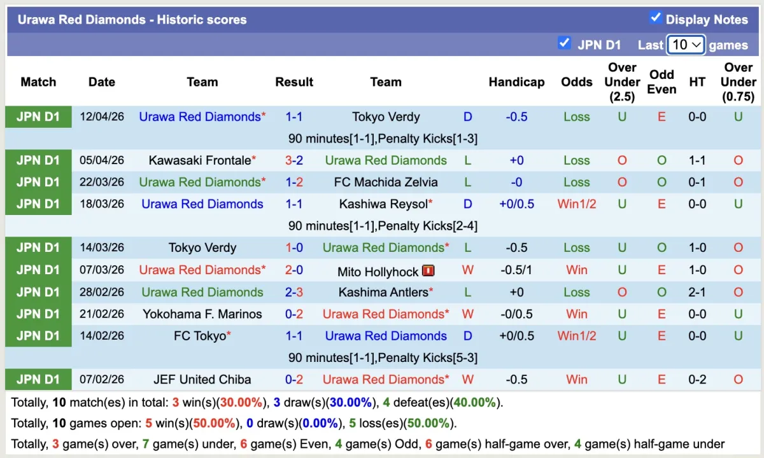Click JPN D1 badge in 07/02/26 row
Image resolution: width=764 pixels, height=458 pixels.
pyautogui.click(x=38, y=379)
